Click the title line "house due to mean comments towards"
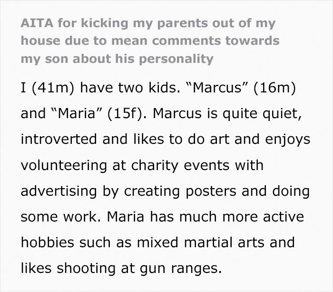 point(150,40)
